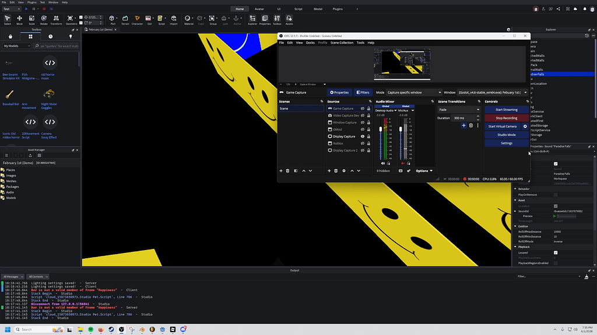Open the My Models dropdown in Toolbox
The height and width of the screenshot is (335, 597).
[17, 46]
